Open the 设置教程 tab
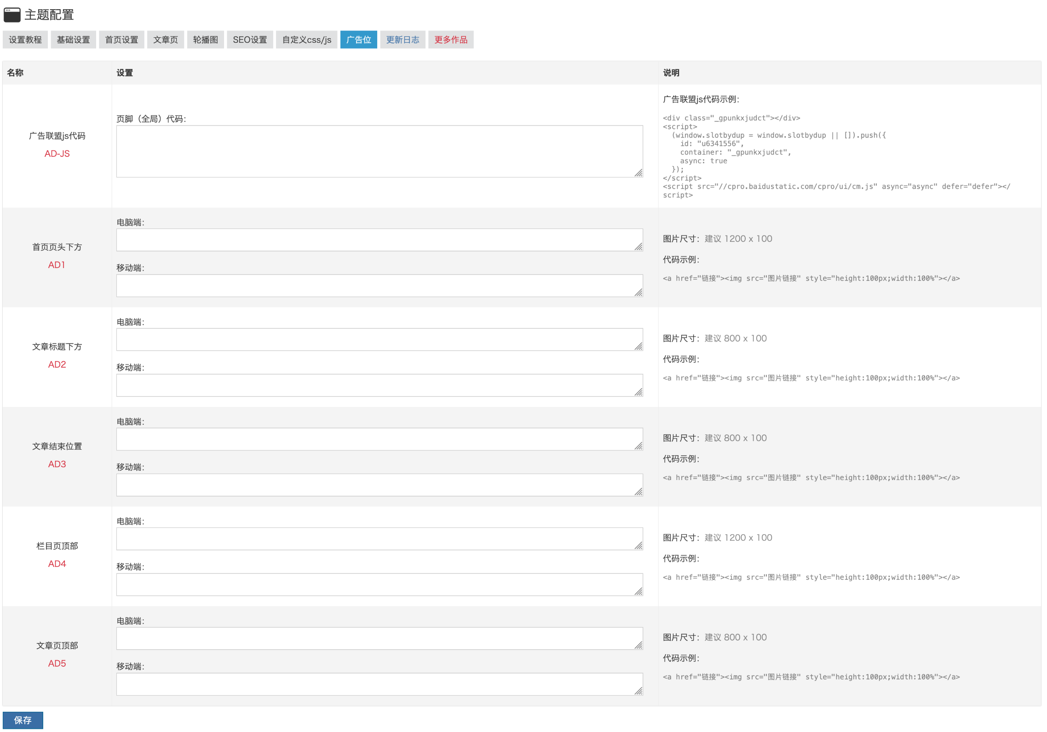Screen dimensions: 1047x732 tap(25, 40)
